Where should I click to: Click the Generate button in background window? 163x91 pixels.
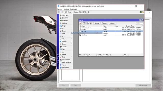pyautogui.click(x=143, y=85)
